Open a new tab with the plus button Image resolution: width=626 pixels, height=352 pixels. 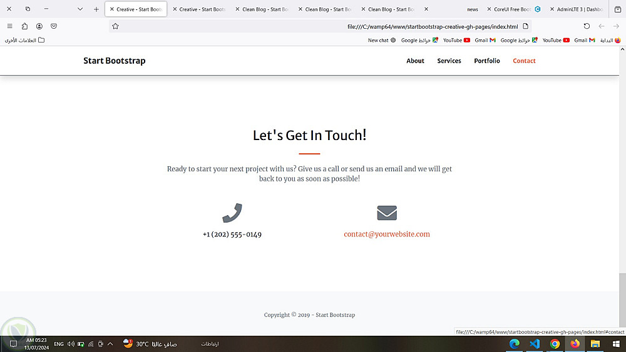[x=96, y=9]
